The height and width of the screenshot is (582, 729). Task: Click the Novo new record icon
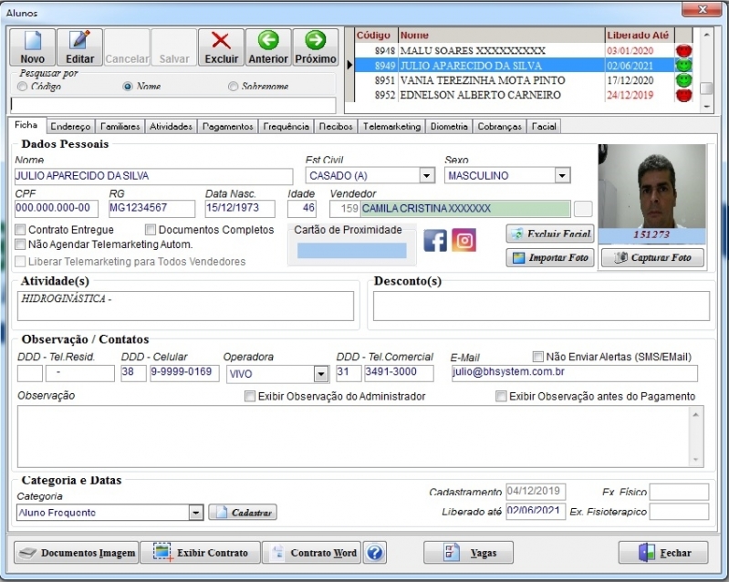tap(32, 41)
